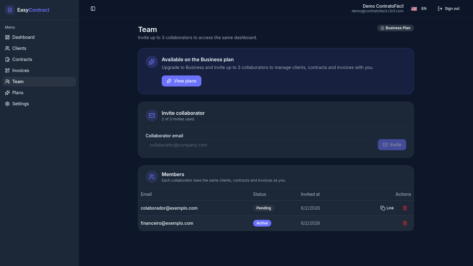Select the Team menu item
Viewport: 473px width, 266px height.
(39, 82)
